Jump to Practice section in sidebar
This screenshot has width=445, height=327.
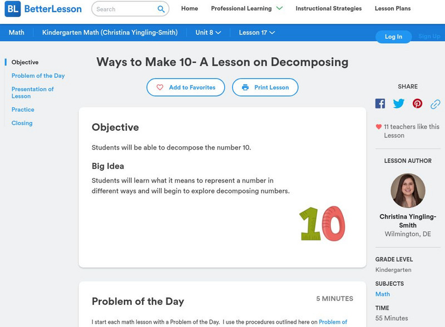[23, 110]
